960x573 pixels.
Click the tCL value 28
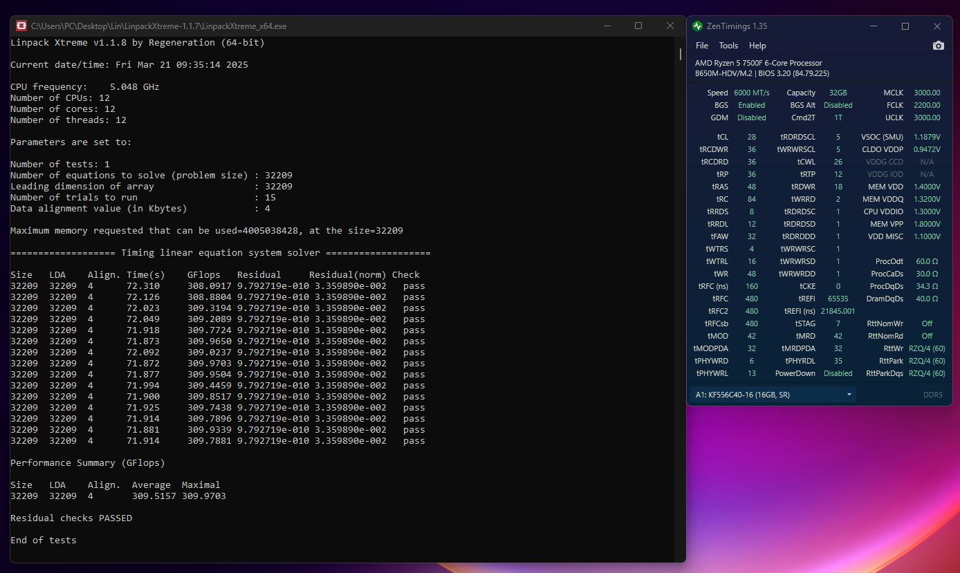tap(752, 137)
